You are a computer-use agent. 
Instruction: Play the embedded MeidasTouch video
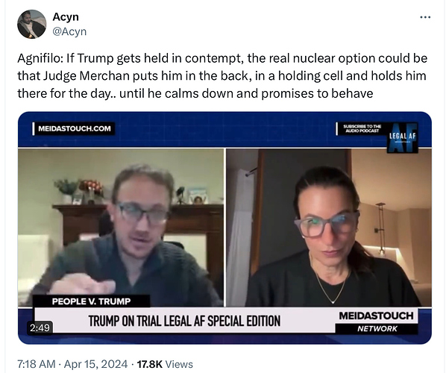[224, 228]
